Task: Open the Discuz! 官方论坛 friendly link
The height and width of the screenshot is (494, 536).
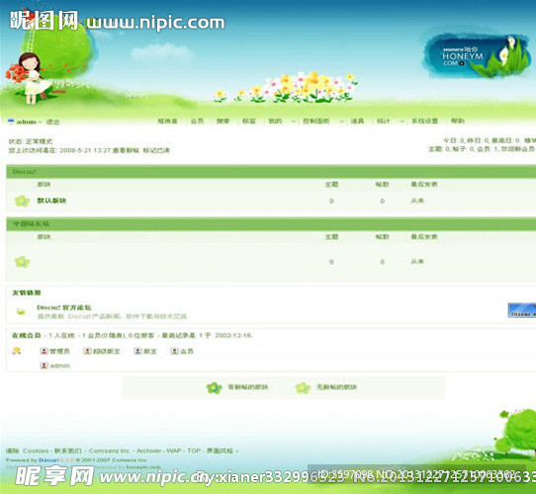Action: pos(64,307)
